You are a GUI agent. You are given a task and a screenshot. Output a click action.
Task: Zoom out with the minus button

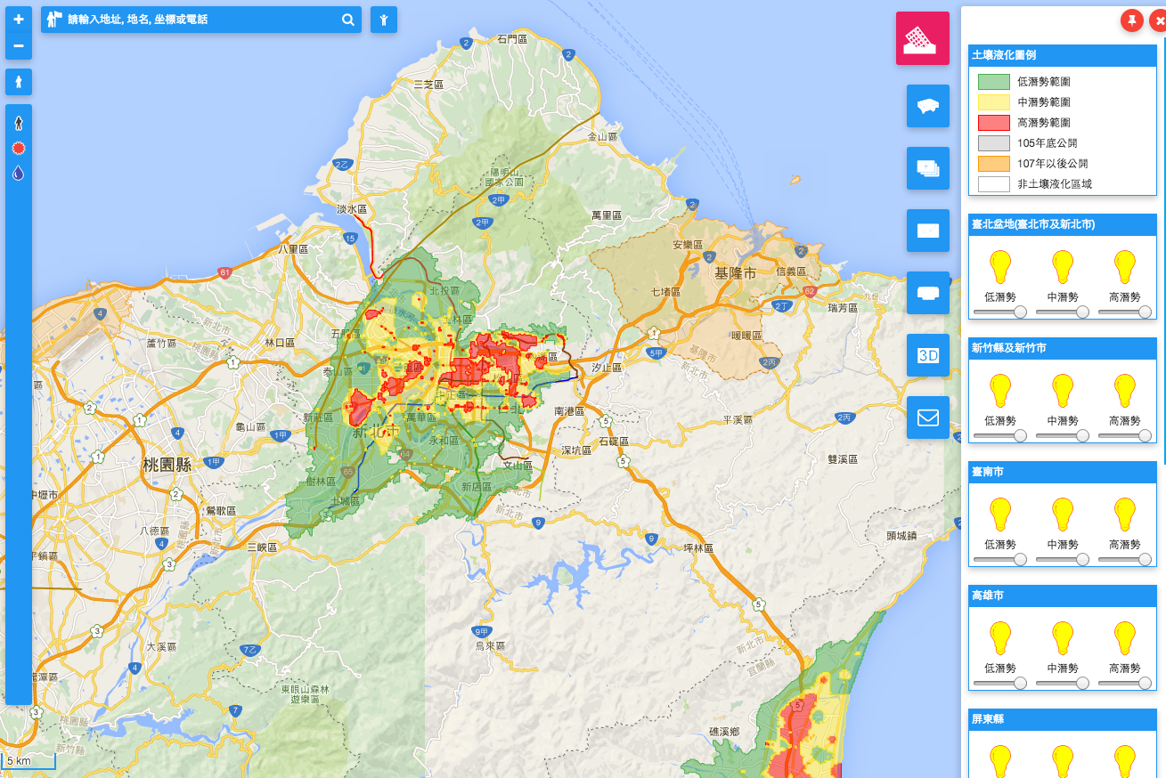click(19, 45)
